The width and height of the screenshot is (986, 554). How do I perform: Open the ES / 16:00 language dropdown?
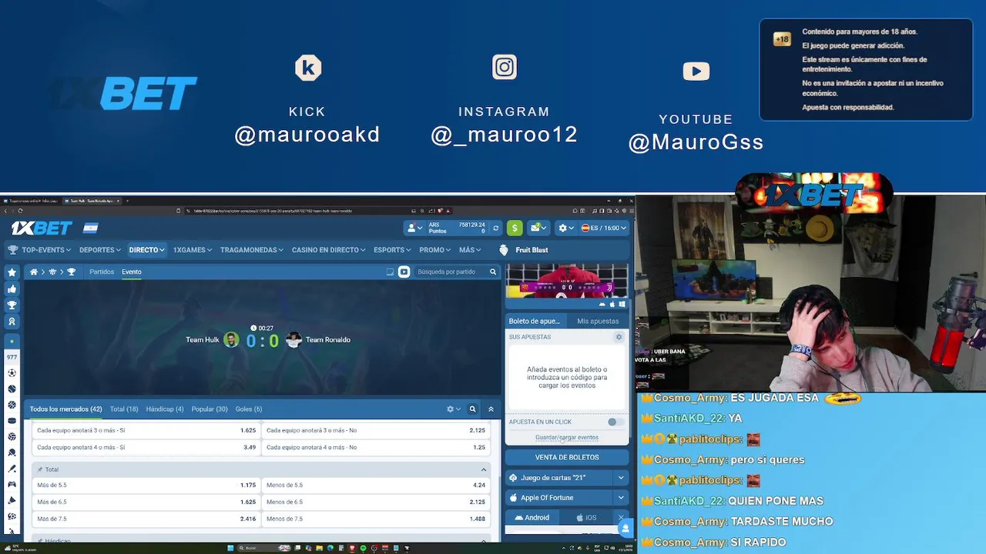coord(604,228)
